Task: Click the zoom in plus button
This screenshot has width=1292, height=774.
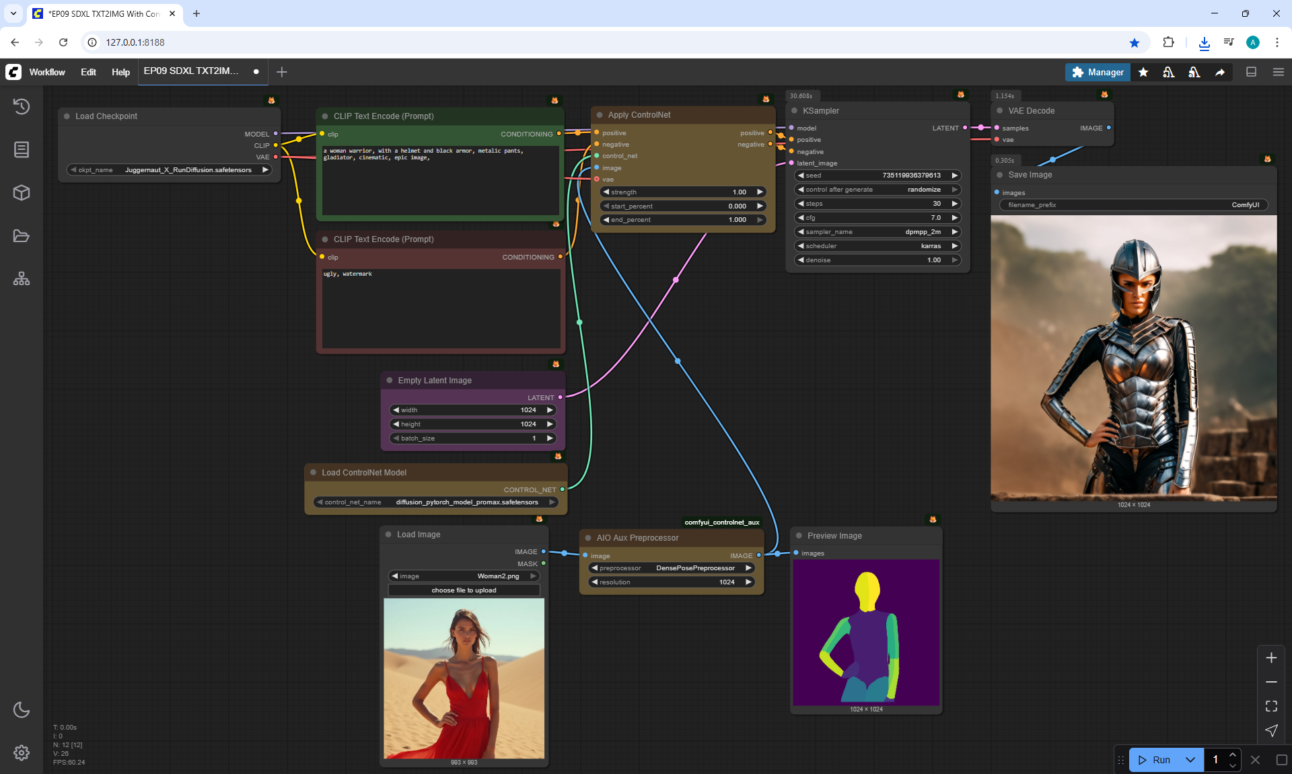Action: pos(1271,658)
